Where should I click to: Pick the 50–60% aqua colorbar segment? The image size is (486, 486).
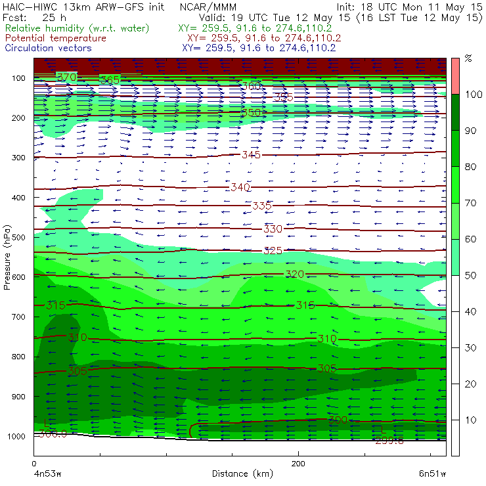(455, 257)
